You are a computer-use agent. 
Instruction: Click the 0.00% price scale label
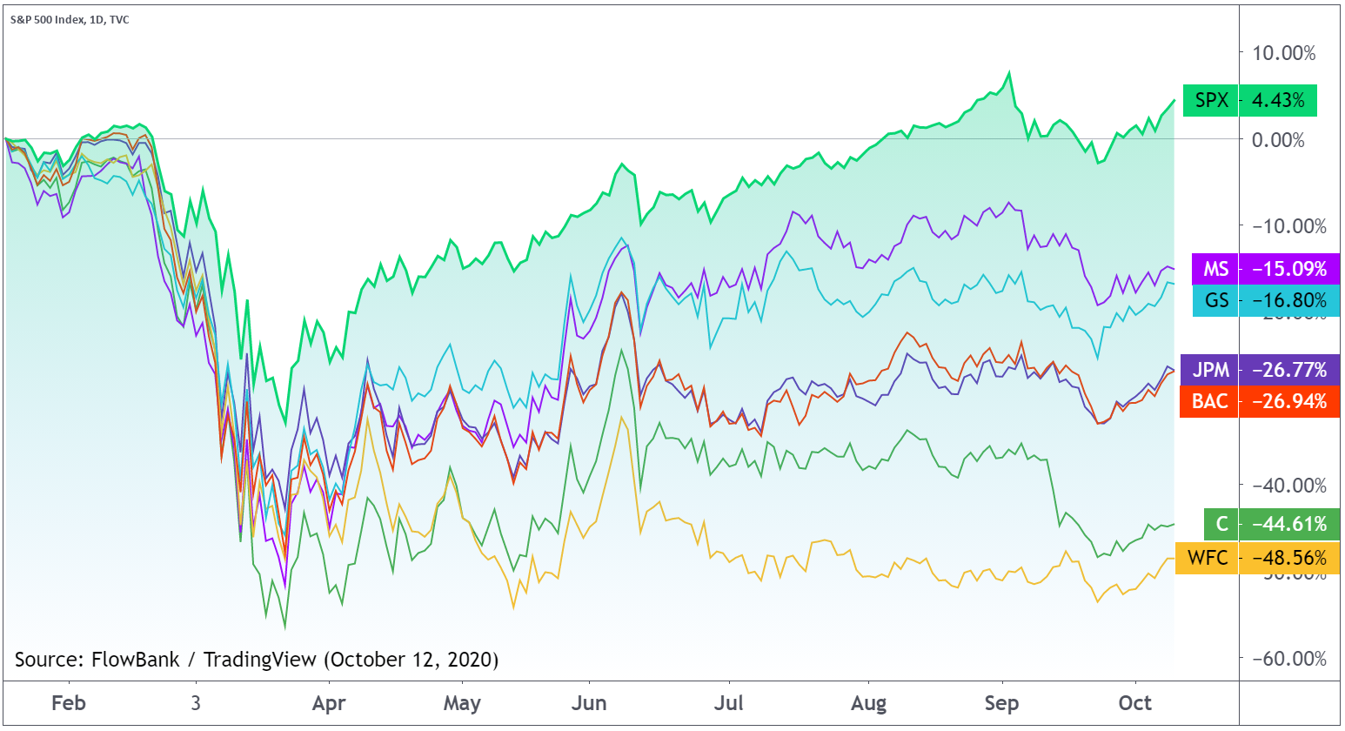1278,140
